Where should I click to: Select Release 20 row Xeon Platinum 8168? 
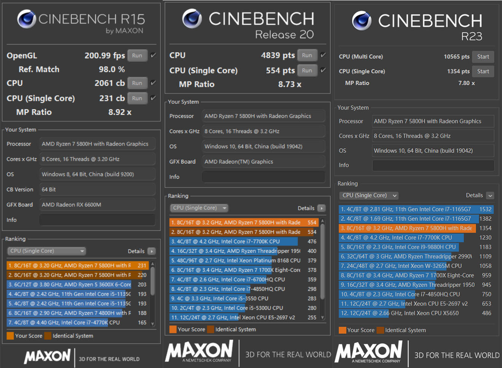[244, 260]
